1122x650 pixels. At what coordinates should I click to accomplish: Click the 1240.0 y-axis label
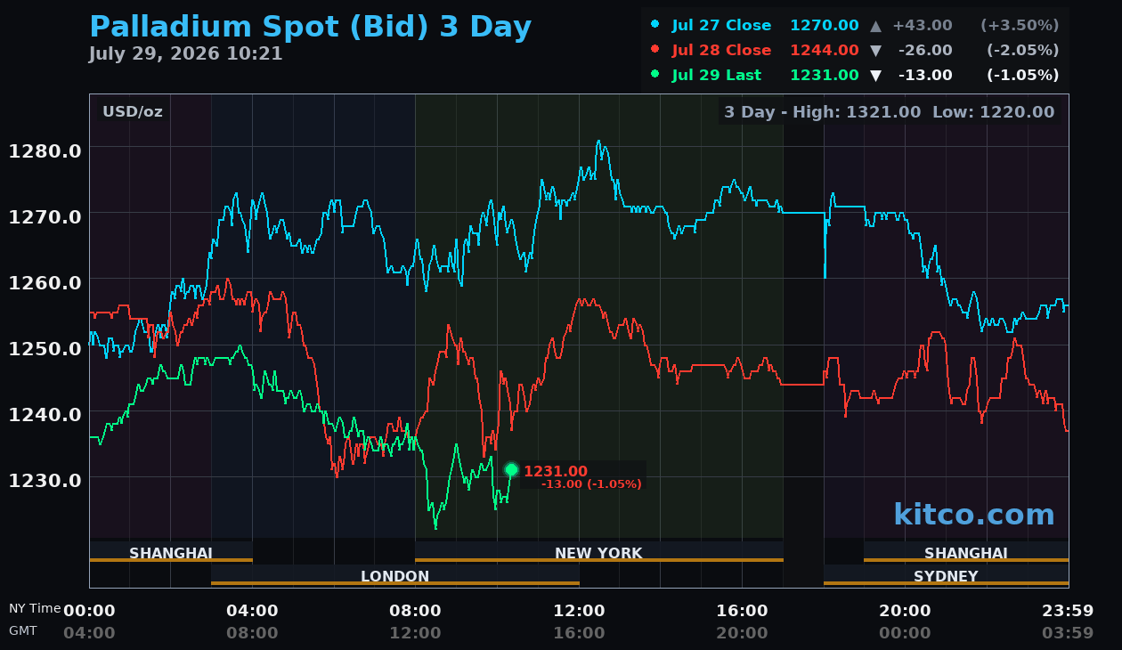pos(45,414)
